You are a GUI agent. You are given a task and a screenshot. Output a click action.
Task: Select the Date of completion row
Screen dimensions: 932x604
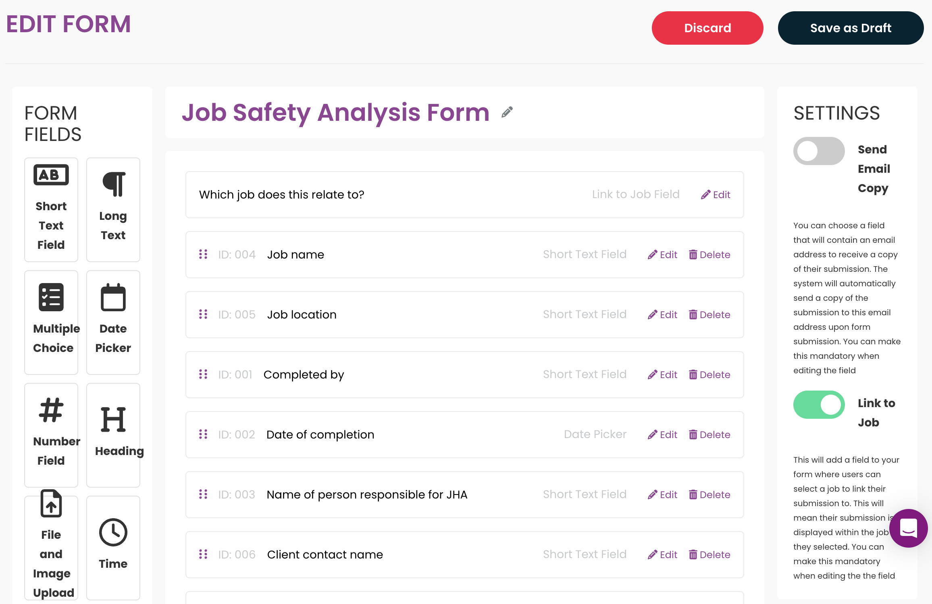[464, 434]
